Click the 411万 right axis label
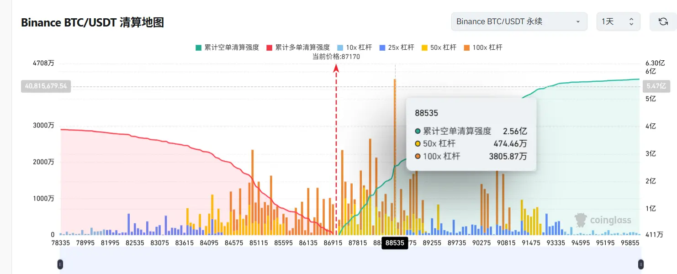The image size is (677, 274). click(654, 235)
